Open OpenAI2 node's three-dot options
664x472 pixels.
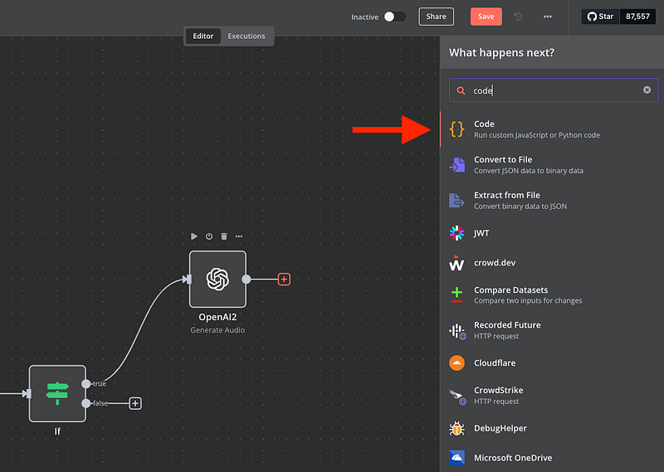coord(239,236)
